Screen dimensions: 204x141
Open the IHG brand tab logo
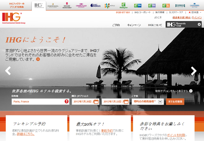39,6
